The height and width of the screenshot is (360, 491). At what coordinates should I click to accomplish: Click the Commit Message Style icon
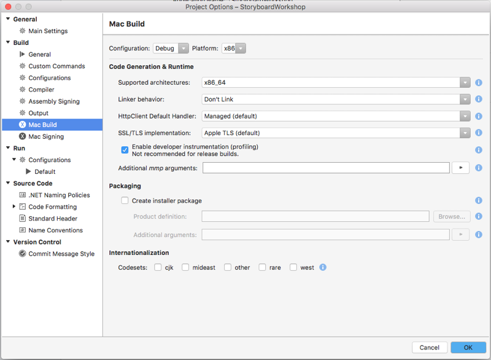coord(21,253)
